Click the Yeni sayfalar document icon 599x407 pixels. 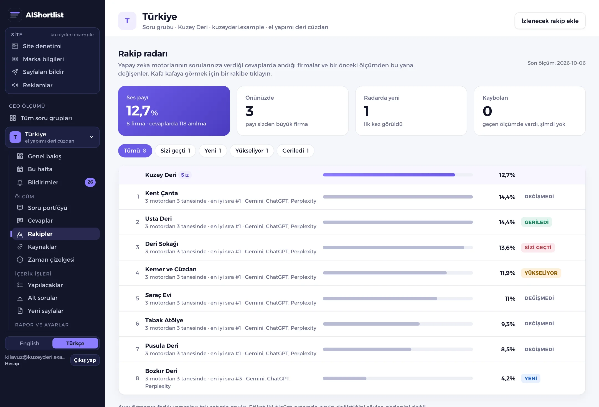(x=20, y=311)
